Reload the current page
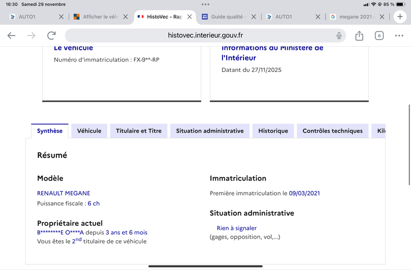 51,35
